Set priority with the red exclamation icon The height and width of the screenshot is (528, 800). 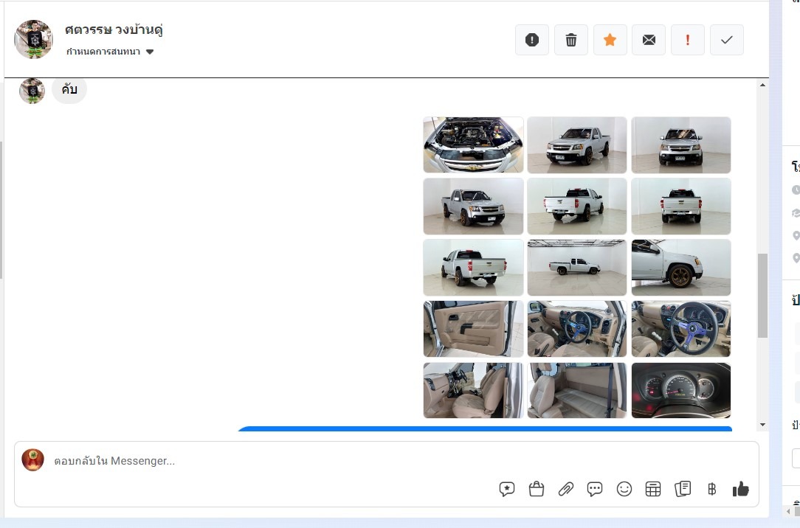[x=688, y=40]
